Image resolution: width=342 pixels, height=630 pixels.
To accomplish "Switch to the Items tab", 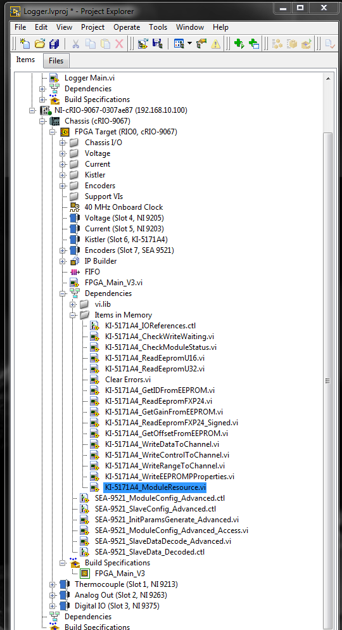I will (25, 60).
